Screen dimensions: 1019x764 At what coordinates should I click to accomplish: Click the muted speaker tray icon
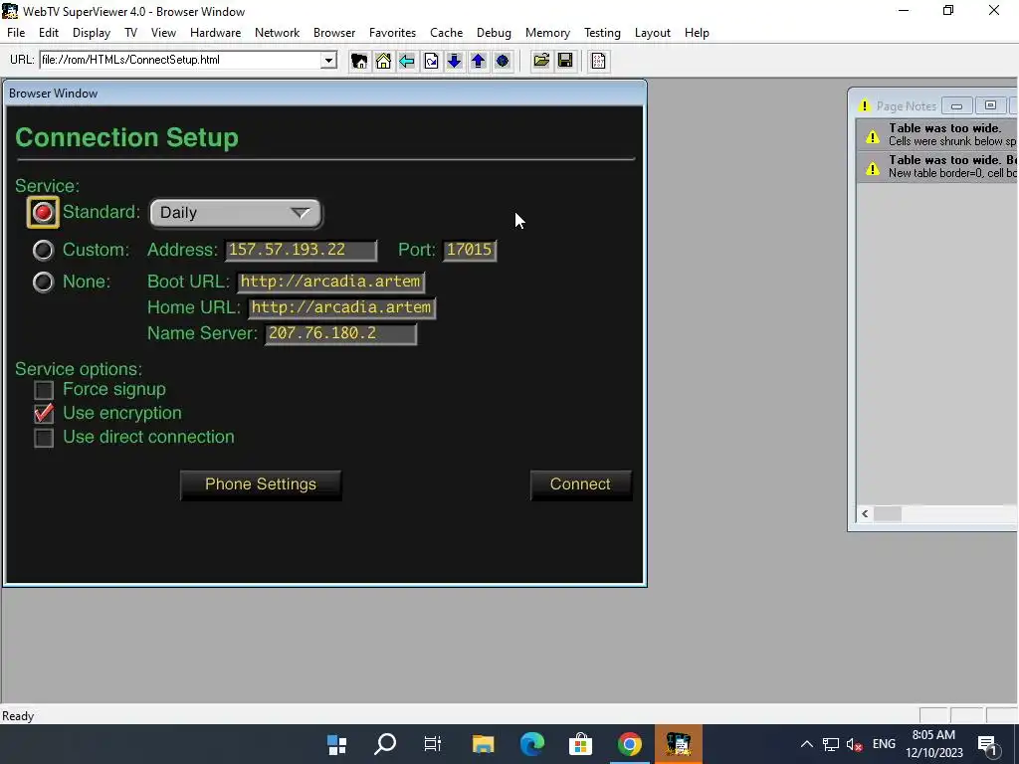point(855,744)
